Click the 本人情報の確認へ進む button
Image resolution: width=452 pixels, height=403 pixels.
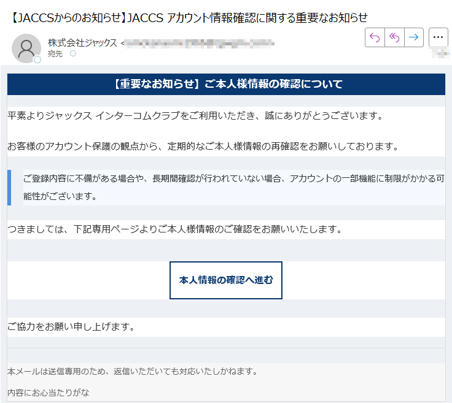pyautogui.click(x=226, y=280)
